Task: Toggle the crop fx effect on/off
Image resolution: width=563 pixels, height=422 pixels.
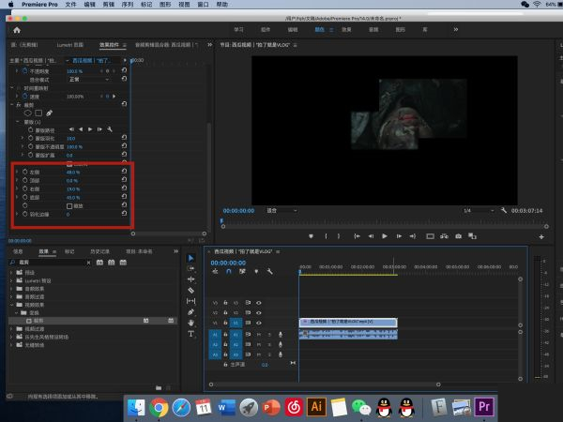Action: pos(19,105)
